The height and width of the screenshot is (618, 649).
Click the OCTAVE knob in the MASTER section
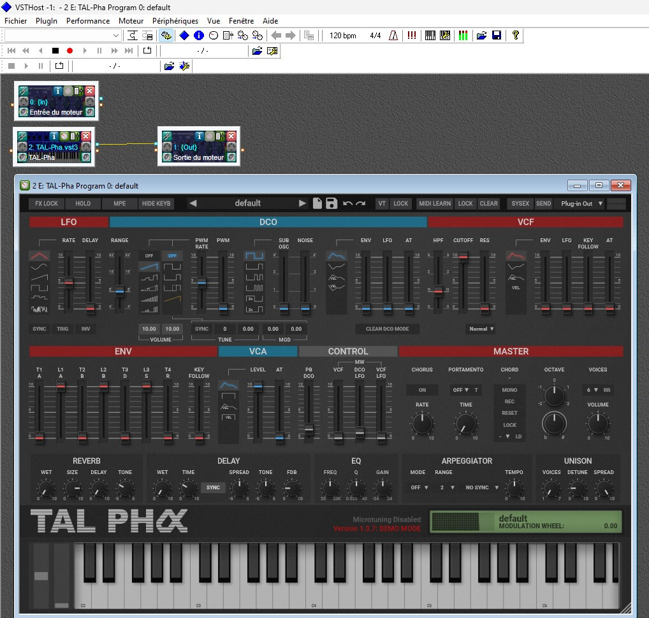(x=554, y=396)
